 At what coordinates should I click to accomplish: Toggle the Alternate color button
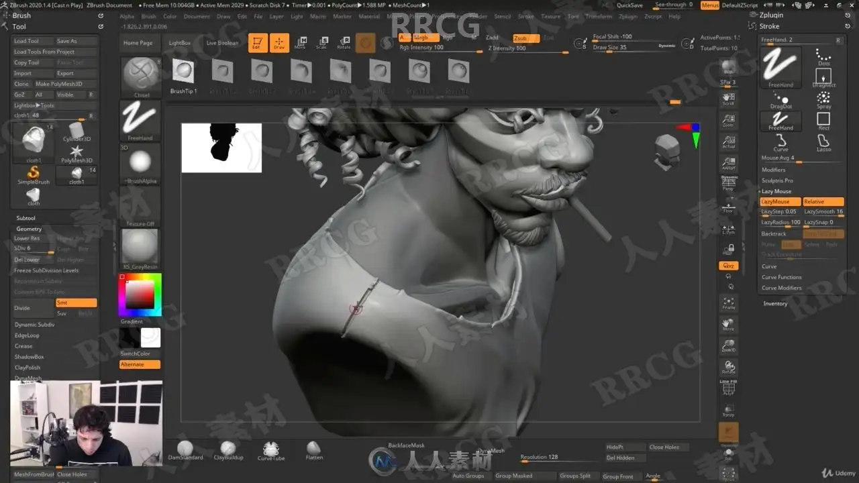coord(140,364)
